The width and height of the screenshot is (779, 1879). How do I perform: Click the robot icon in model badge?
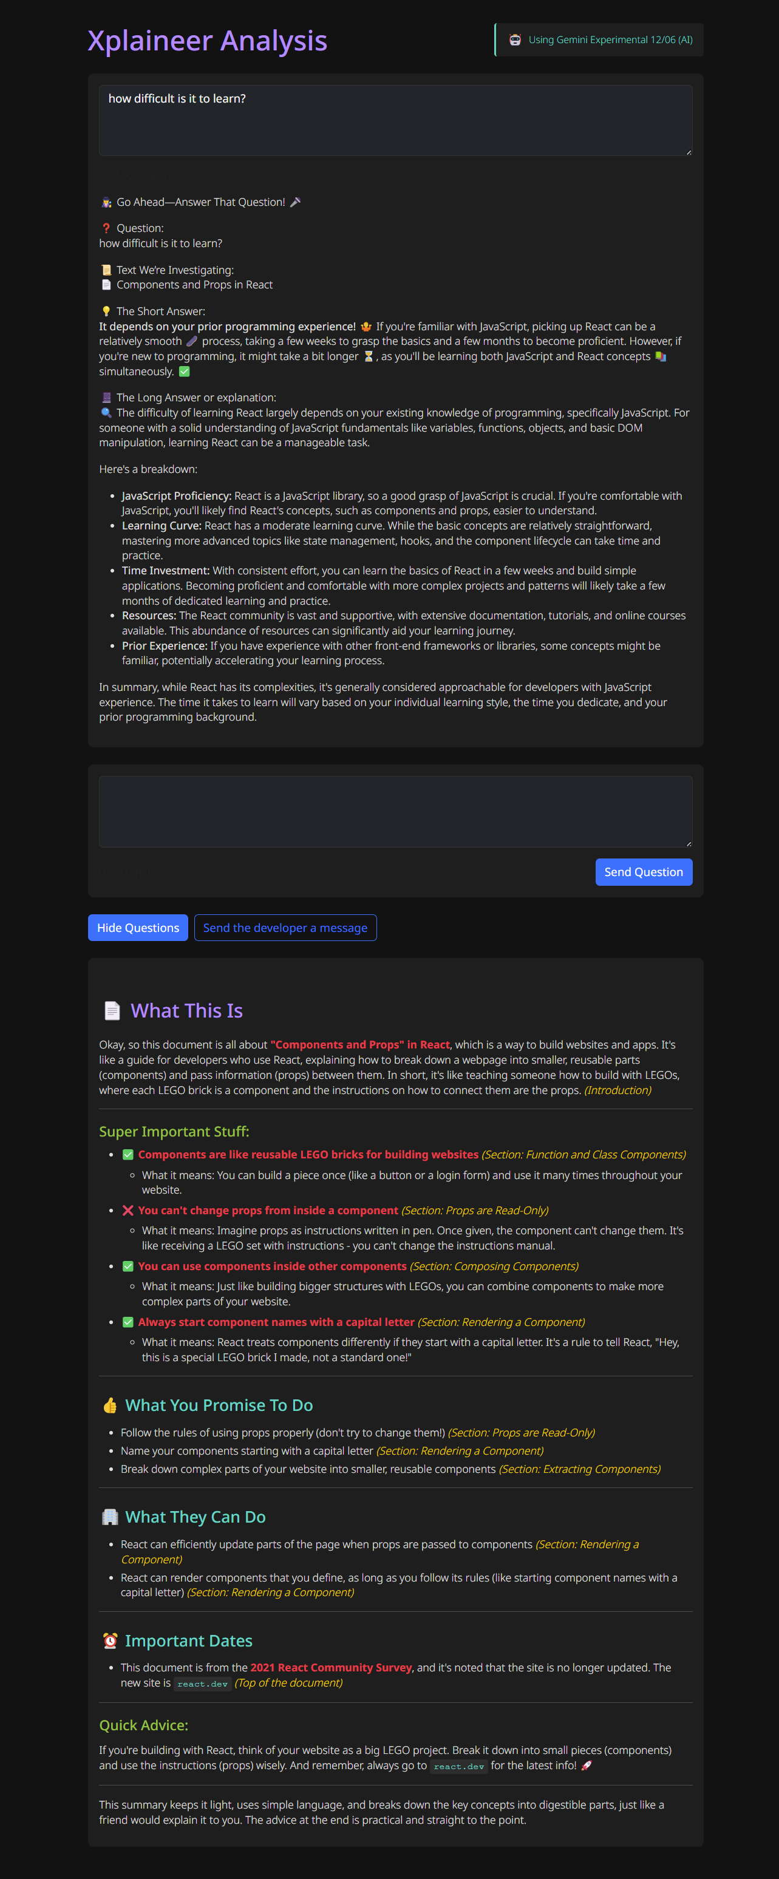pyautogui.click(x=515, y=39)
